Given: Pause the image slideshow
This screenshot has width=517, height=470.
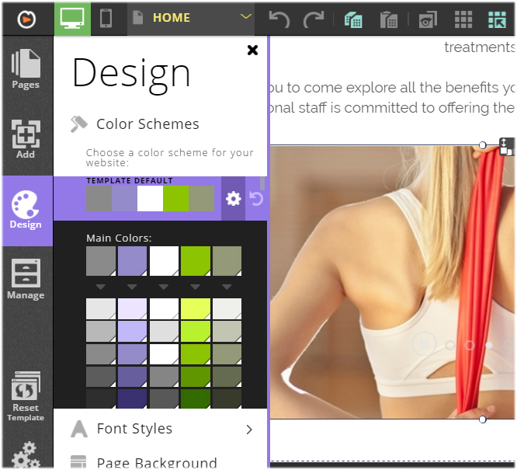Looking at the screenshot, I should [424, 344].
